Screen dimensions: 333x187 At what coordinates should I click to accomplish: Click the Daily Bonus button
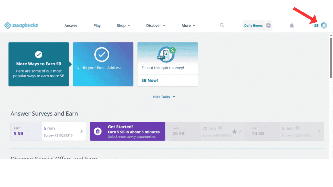click(x=254, y=25)
